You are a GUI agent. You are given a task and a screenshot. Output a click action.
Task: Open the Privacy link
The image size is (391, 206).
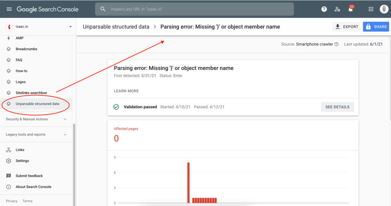11,201
